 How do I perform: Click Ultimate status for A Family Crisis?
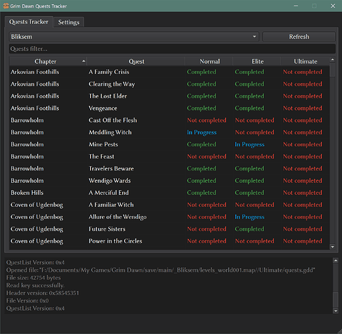click(x=303, y=72)
